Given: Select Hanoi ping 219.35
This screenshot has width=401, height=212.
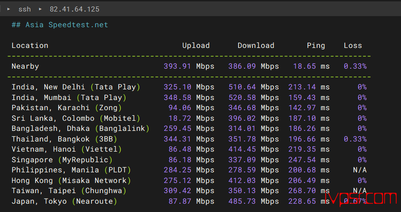Looking at the screenshot, I should (302, 149).
